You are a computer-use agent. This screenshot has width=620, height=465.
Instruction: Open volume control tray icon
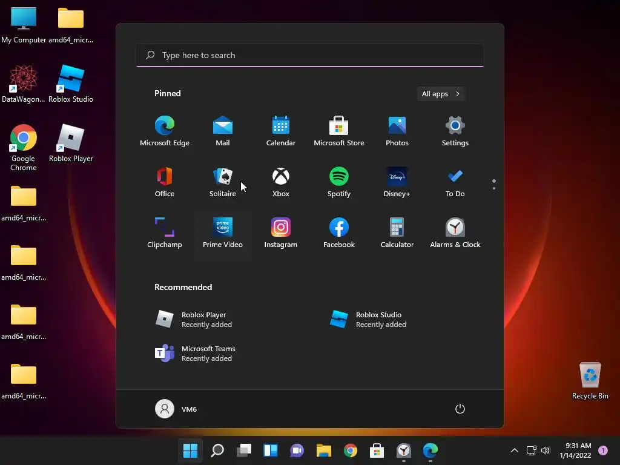pyautogui.click(x=546, y=450)
